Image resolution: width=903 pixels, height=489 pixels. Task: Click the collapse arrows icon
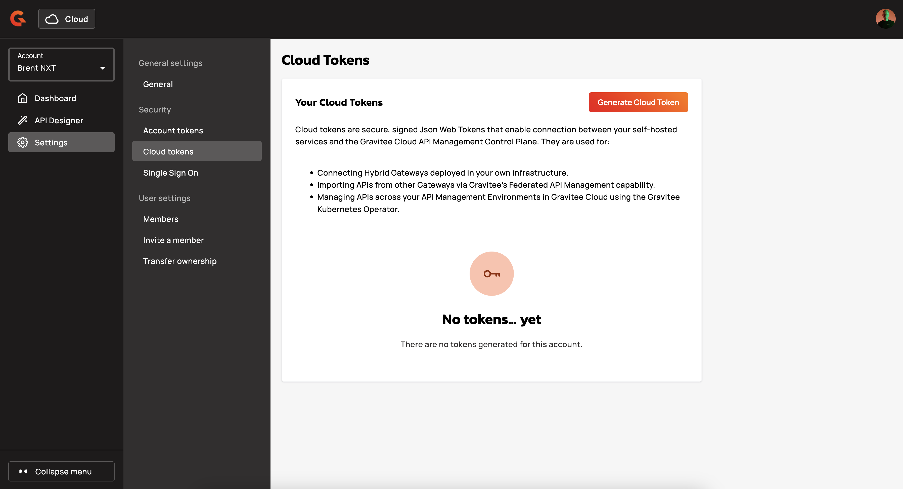(x=23, y=471)
